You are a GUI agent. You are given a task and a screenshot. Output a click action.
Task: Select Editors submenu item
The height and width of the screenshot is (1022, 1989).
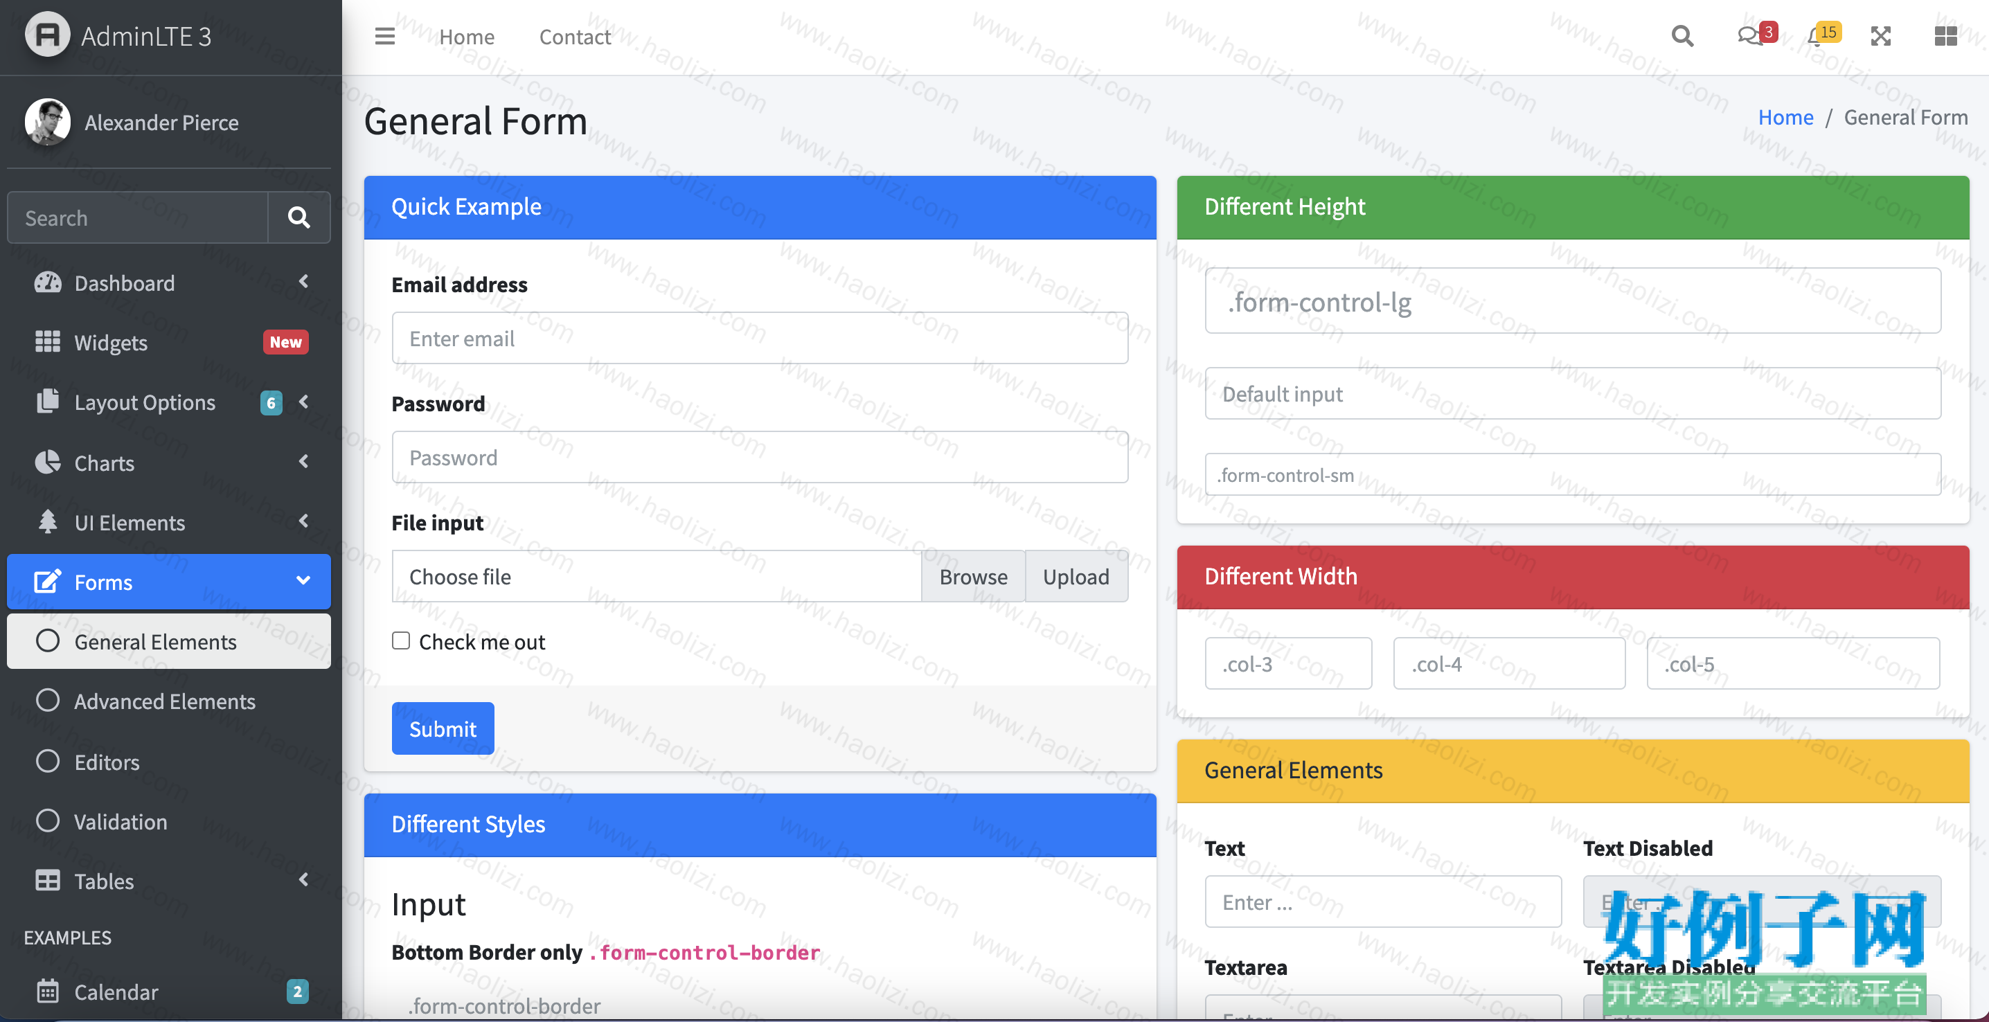168,762
